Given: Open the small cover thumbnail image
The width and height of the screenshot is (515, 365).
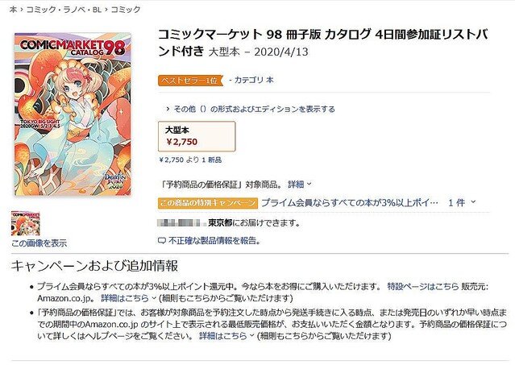Looking at the screenshot, I should 26,223.
